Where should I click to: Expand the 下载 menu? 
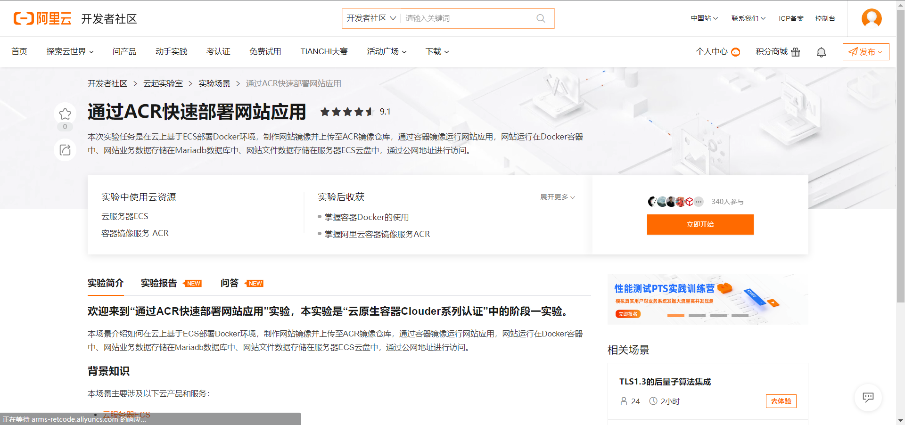click(437, 51)
